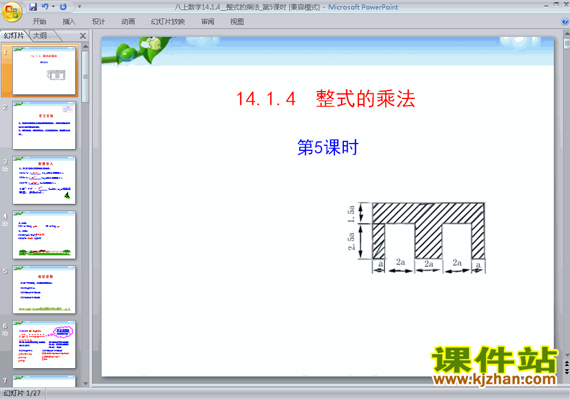
Task: Customize the Quick Access Toolbar dropdown
Action: (80, 7)
